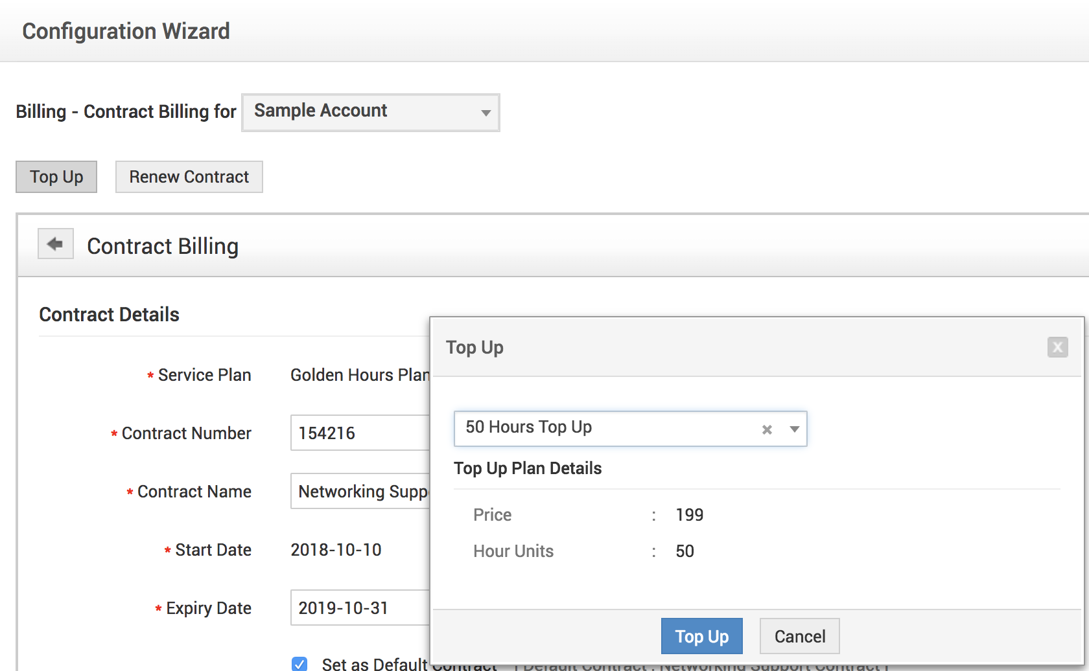Click the 50 Hours Top Up selection text
The width and height of the screenshot is (1089, 671).
click(x=528, y=427)
